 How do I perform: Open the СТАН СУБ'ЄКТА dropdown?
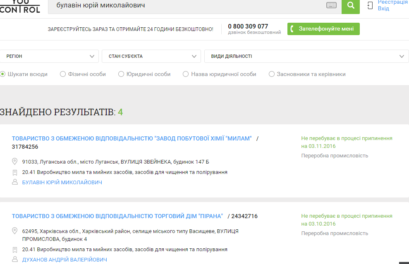pos(151,56)
